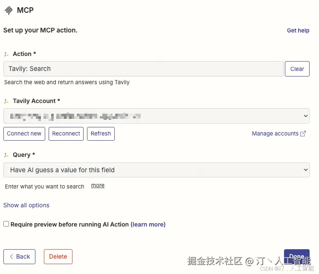The height and width of the screenshot is (274, 319).
Task: Click the back arrow chevron icon
Action: pos(12,256)
